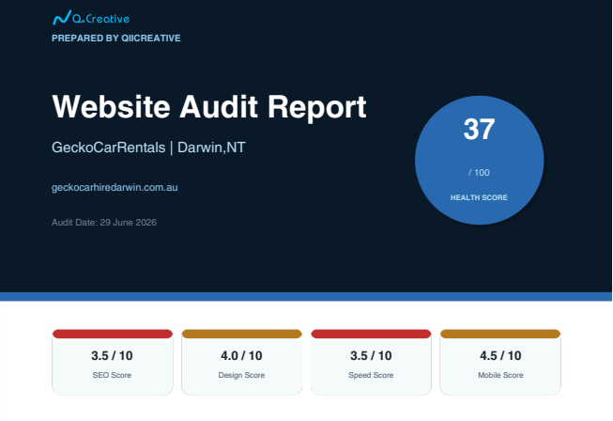Click the '3.5 / 10' Speed score value
This screenshot has width=613, height=421.
(x=371, y=355)
